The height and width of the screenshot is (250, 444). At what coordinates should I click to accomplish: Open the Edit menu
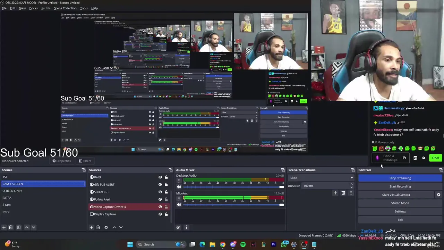12,8
